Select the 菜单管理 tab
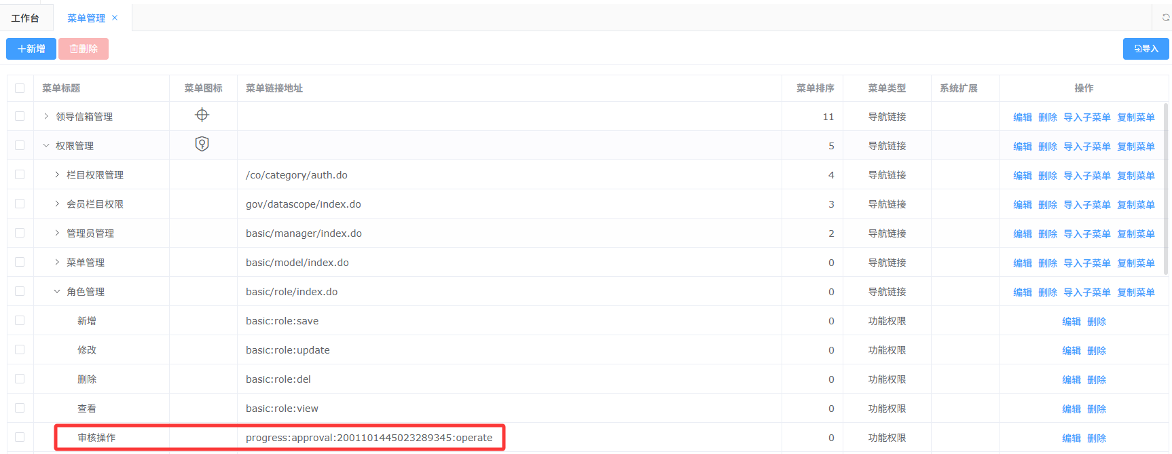 (x=86, y=18)
